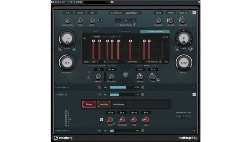Select the Overdrive effect module

(103, 104)
